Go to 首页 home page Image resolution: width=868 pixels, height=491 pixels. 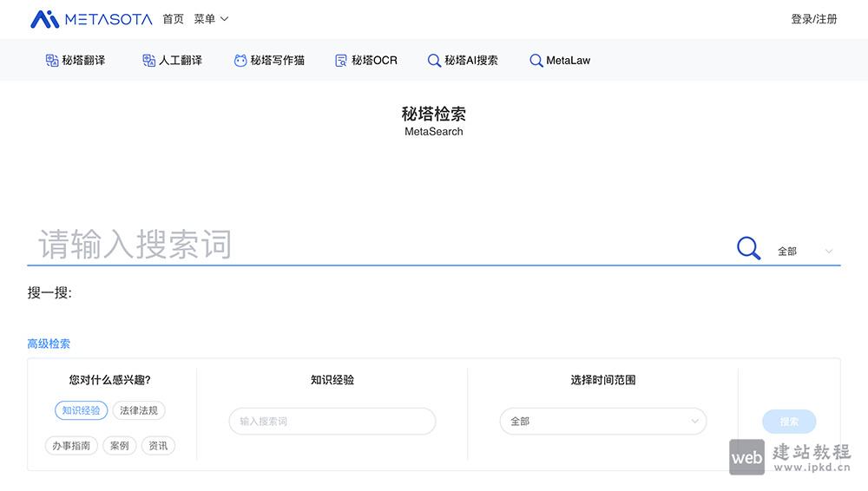click(x=173, y=19)
